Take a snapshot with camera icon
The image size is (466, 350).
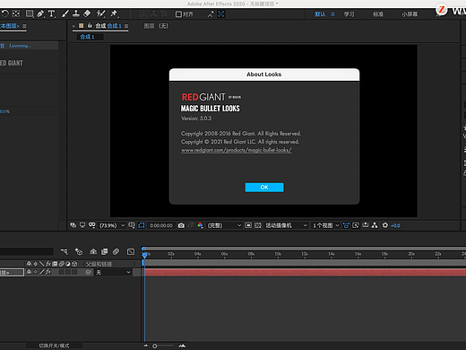pos(181,225)
